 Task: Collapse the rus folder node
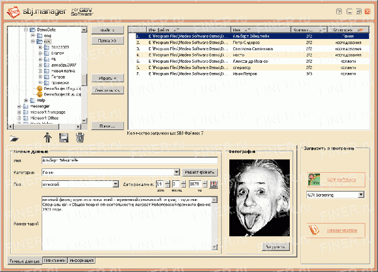pos(33,41)
